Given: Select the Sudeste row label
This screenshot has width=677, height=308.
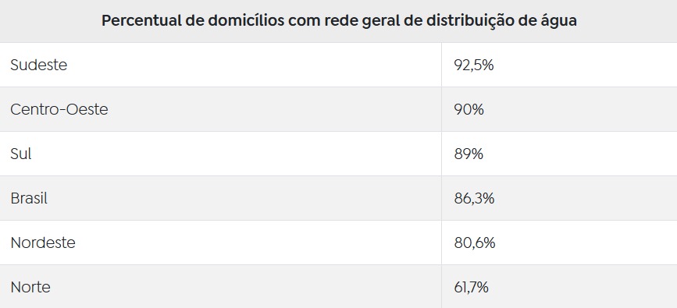Looking at the screenshot, I should [39, 65].
